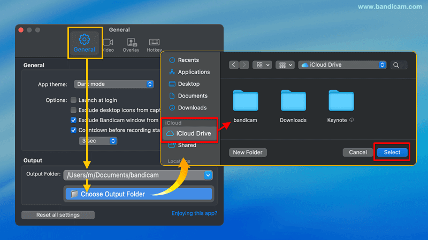Select iCloud Drive in the sidebar
The height and width of the screenshot is (240, 428).
pos(189,133)
